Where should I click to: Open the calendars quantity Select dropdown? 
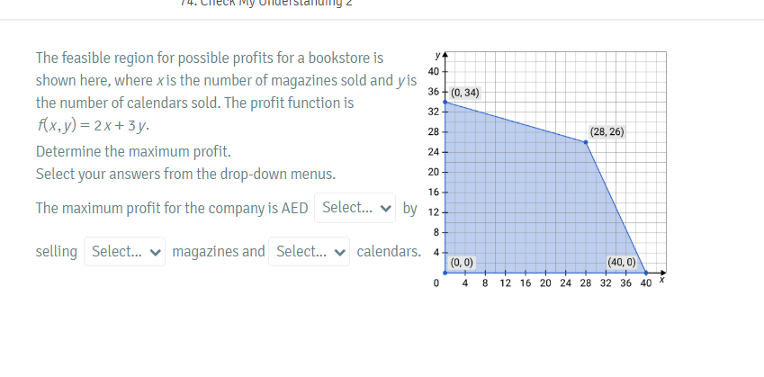coord(310,251)
